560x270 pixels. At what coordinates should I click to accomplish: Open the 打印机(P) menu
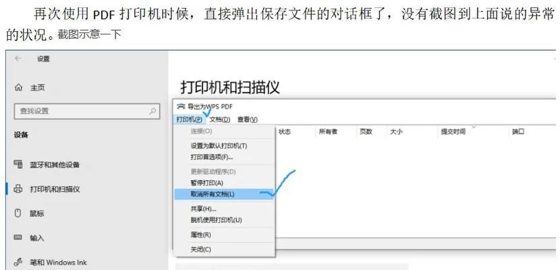pos(190,119)
